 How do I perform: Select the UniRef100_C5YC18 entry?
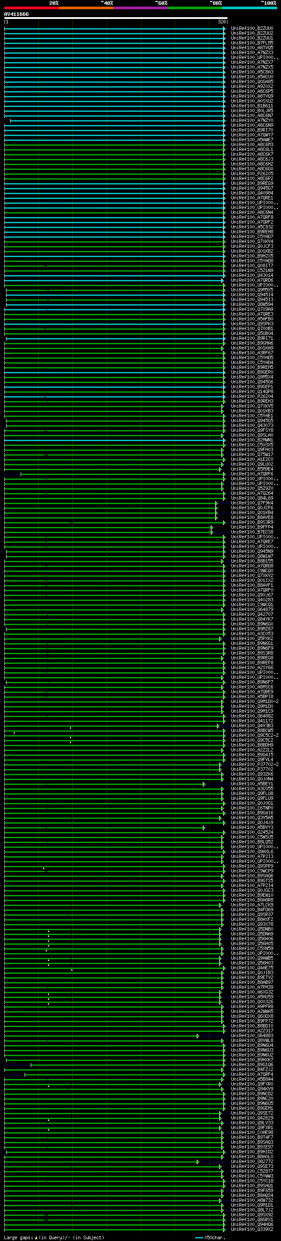pos(252,1181)
